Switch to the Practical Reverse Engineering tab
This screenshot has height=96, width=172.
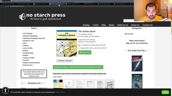point(25,4)
